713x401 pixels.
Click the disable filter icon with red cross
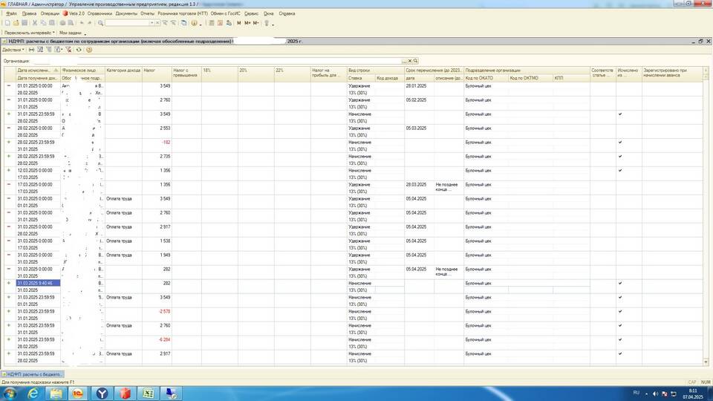point(68,50)
